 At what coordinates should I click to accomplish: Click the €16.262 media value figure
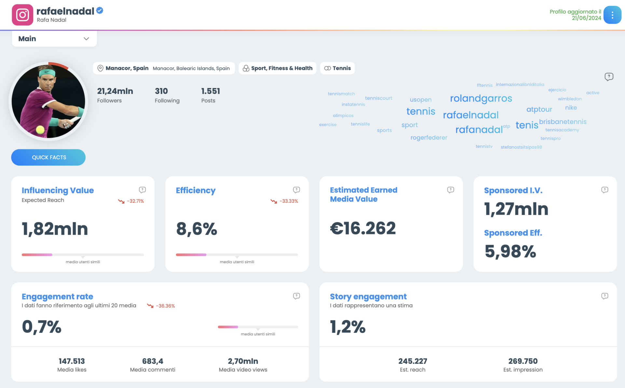coord(363,228)
